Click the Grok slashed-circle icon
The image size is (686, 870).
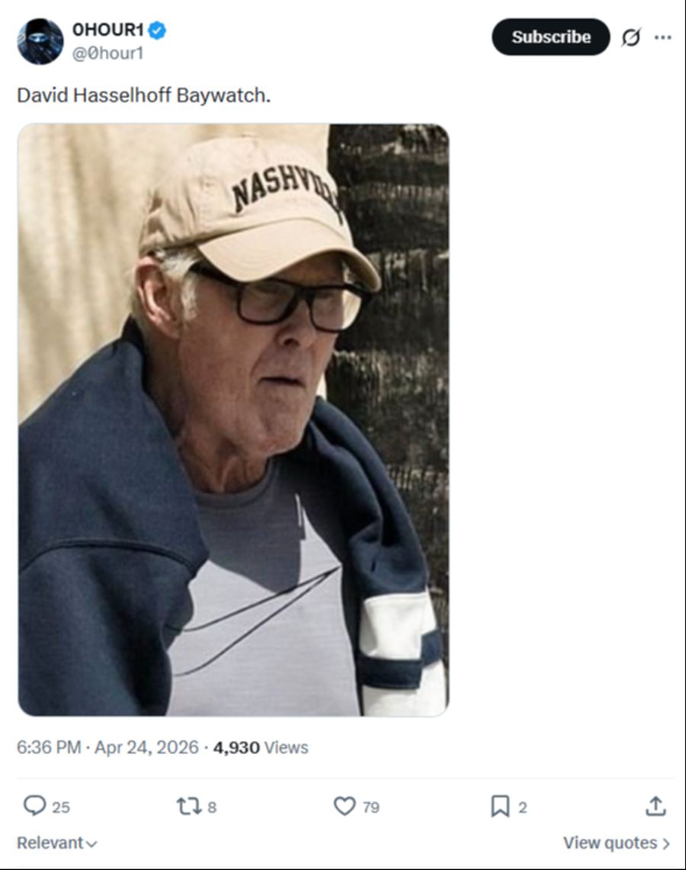pos(630,37)
